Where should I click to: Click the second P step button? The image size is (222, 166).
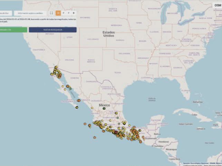tap(68, 13)
